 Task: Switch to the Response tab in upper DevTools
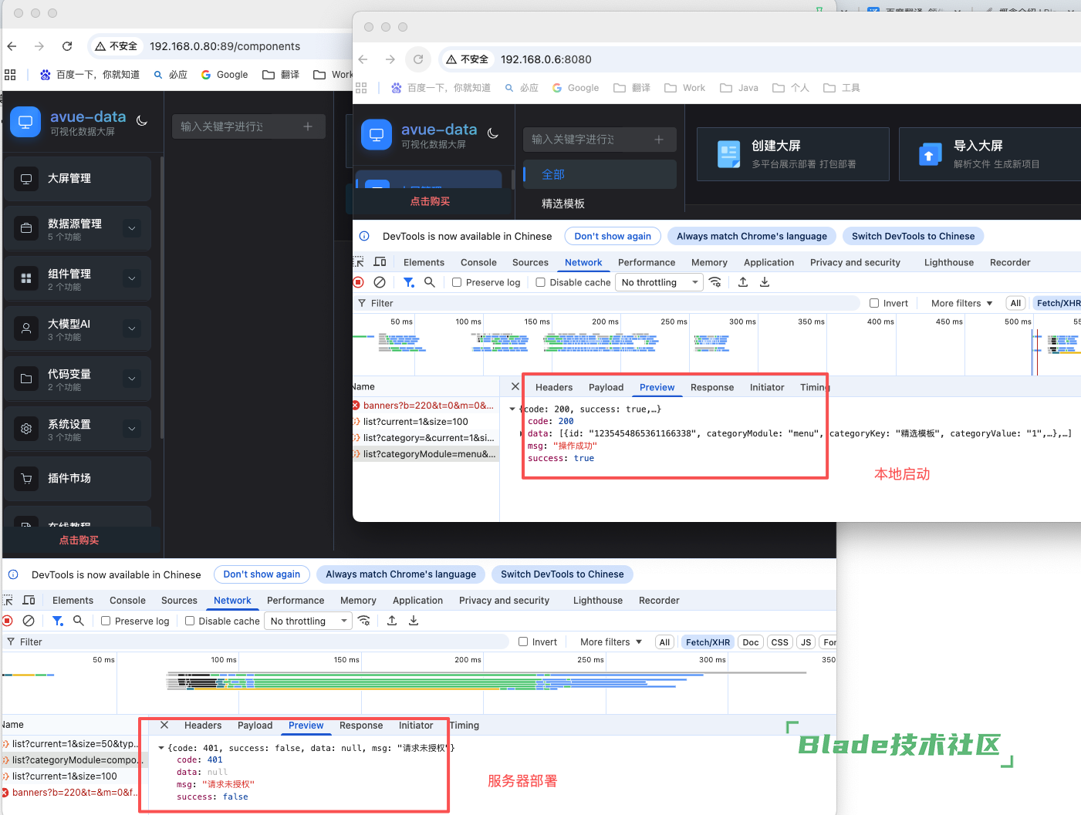(x=711, y=387)
